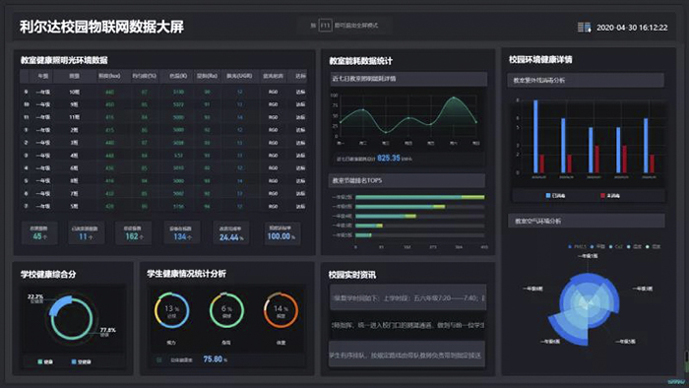This screenshot has height=388, width=689.
Task: Click the stat card showing 45
Action: pyautogui.click(x=39, y=232)
